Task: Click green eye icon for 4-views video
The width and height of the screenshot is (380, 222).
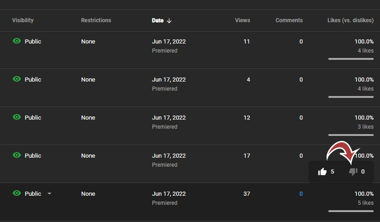Action: (17, 79)
